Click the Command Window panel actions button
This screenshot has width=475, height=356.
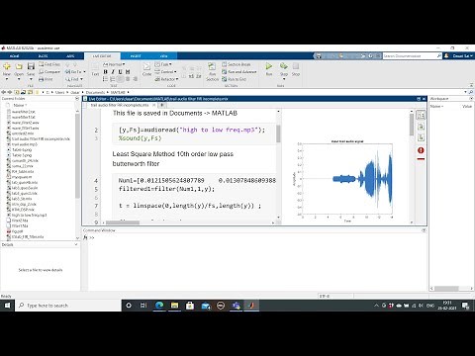(424, 230)
